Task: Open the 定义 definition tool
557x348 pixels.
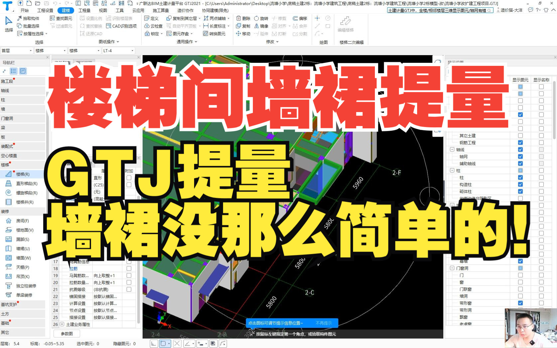Action: click(x=151, y=18)
